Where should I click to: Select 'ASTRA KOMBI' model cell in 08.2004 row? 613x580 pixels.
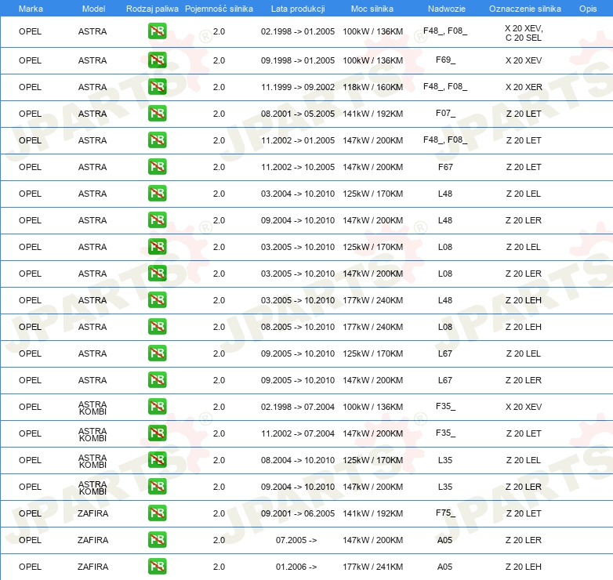coord(92,461)
